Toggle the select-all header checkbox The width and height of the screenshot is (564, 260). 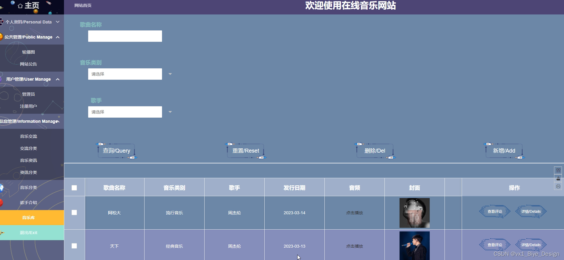[x=74, y=188]
